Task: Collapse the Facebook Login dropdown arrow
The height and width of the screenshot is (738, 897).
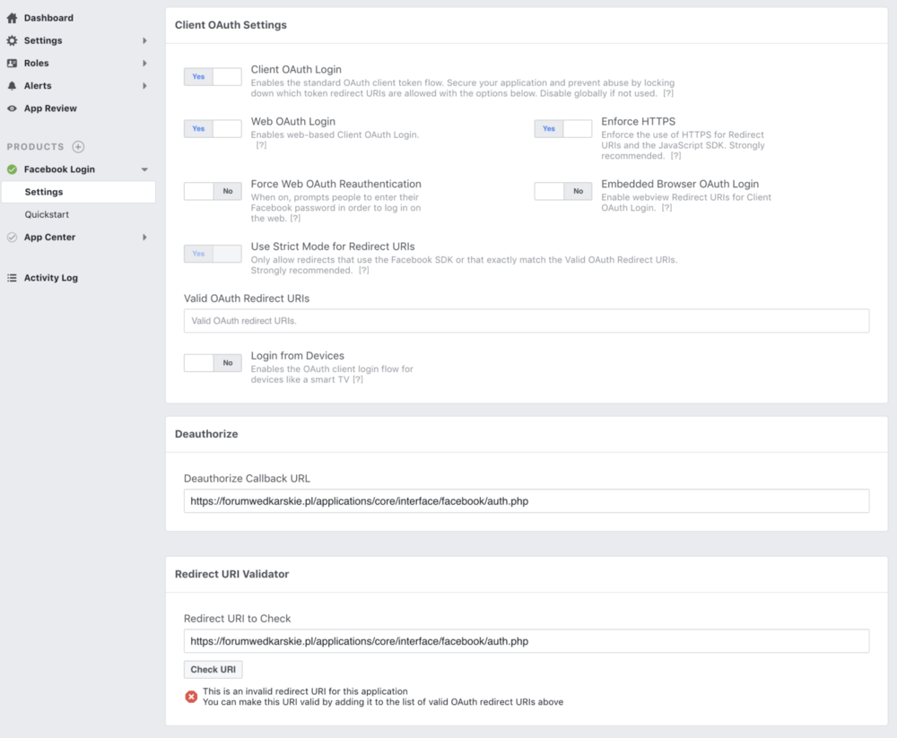Action: (x=144, y=169)
